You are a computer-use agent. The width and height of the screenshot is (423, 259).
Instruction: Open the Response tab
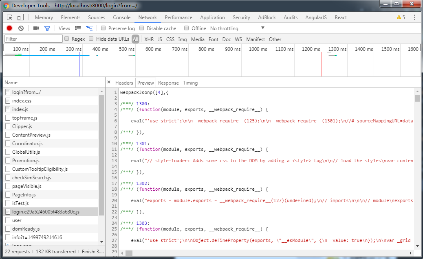(168, 83)
